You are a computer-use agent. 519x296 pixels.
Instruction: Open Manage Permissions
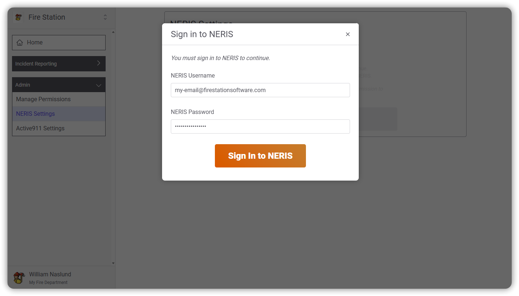[43, 99]
